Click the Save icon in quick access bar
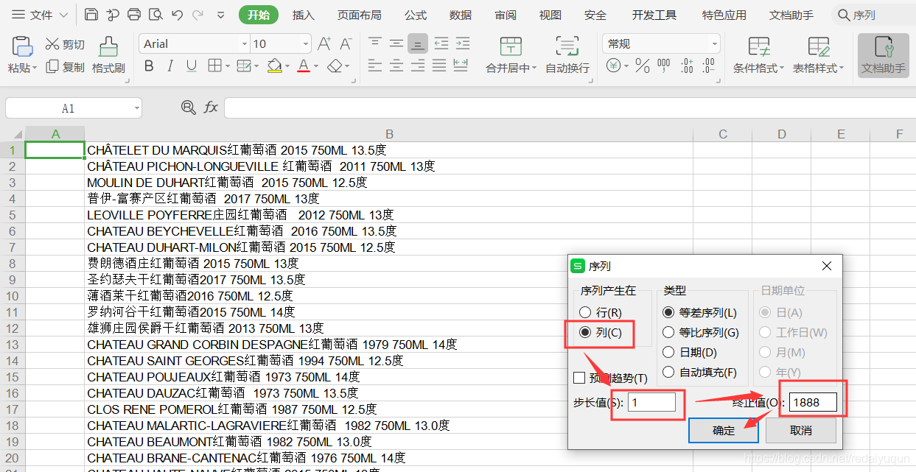916x472 pixels. tap(91, 15)
